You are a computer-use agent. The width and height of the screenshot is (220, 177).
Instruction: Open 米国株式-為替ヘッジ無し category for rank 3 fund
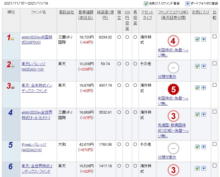(173, 101)
